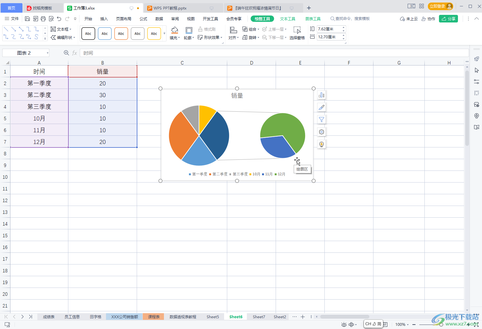The width and height of the screenshot is (482, 329).
Task: Click the eye protection mode icon
Action: (x=344, y=324)
